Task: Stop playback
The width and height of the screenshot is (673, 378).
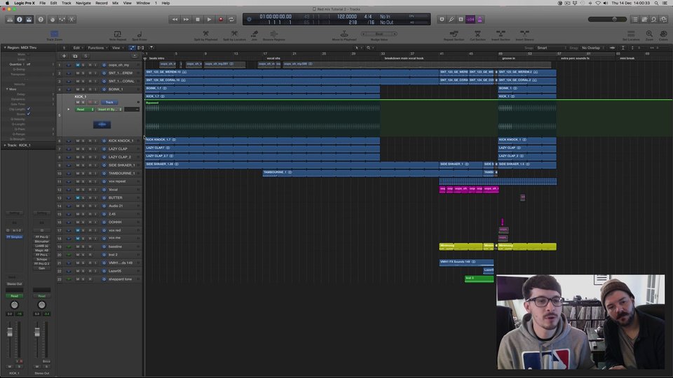Action: (198, 20)
